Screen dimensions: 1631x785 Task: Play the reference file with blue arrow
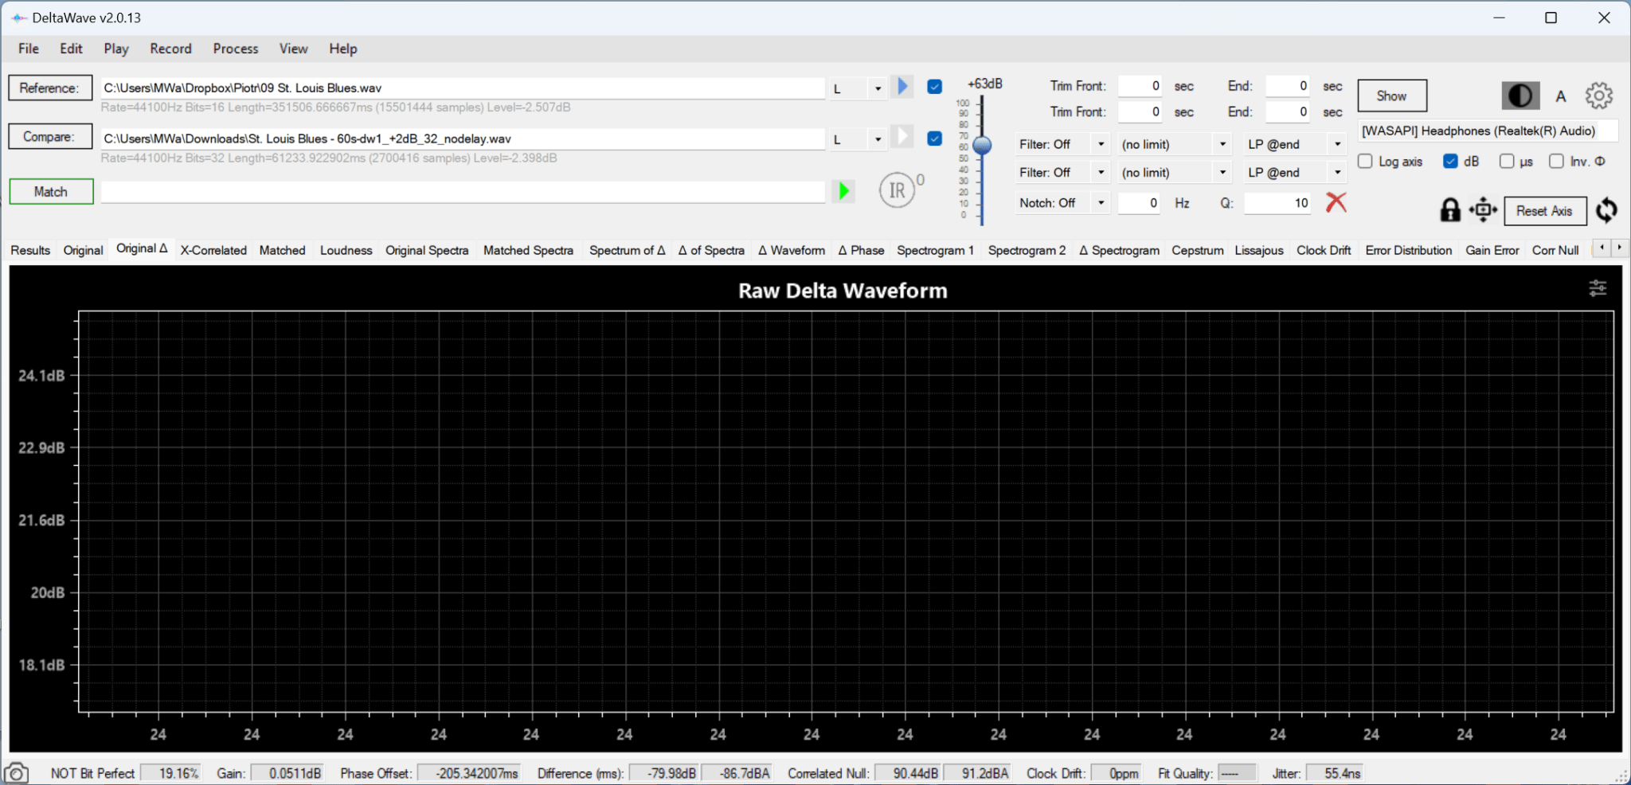(x=902, y=86)
